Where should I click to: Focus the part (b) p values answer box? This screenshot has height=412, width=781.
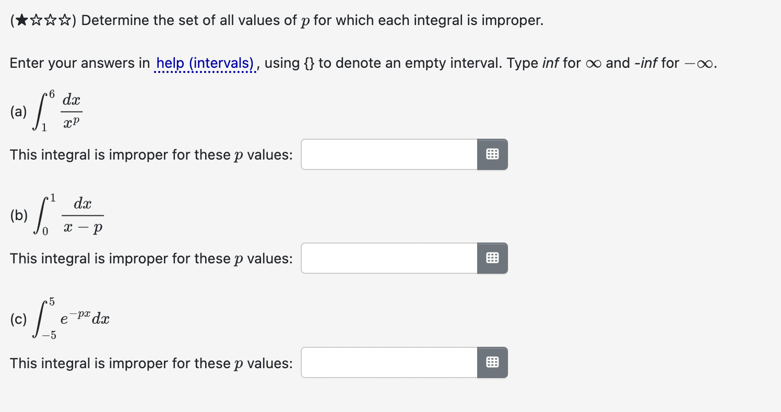coord(389,258)
